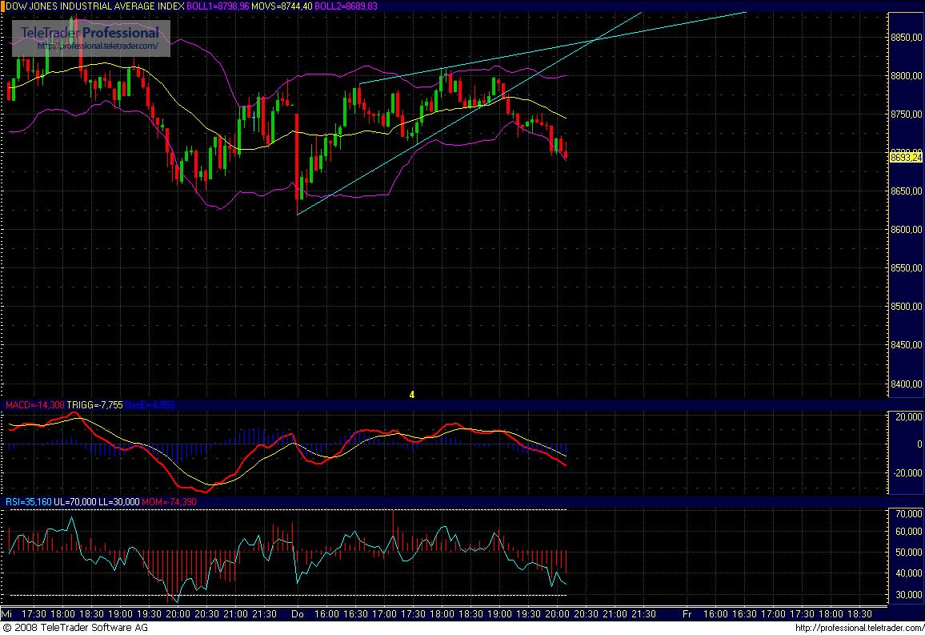Click the highlighted current price 8693,24 tag

click(906, 157)
